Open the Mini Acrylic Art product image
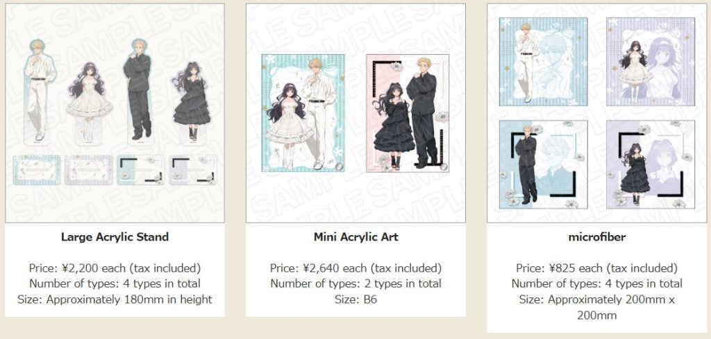711x339 pixels. click(x=355, y=113)
